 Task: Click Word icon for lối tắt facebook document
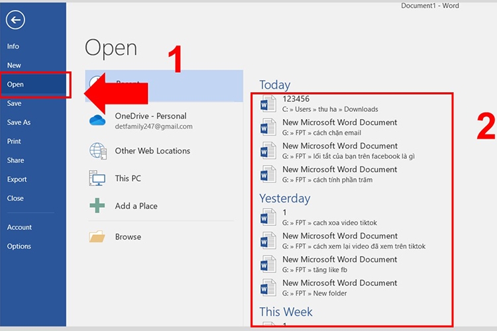268,151
